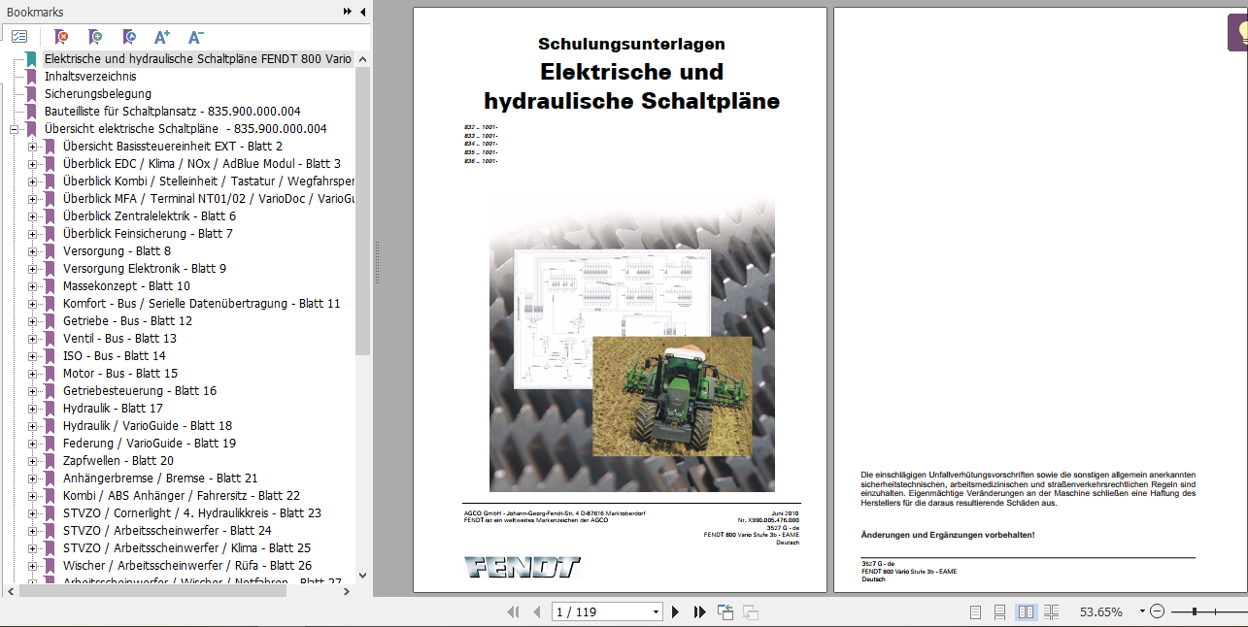The width and height of the screenshot is (1248, 627).
Task: Jump to Motor - Bus - Blatt 15
Action: [120, 374]
